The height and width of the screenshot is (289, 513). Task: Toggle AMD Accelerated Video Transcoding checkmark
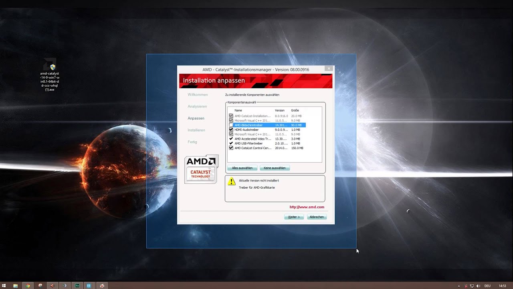pos(231,139)
